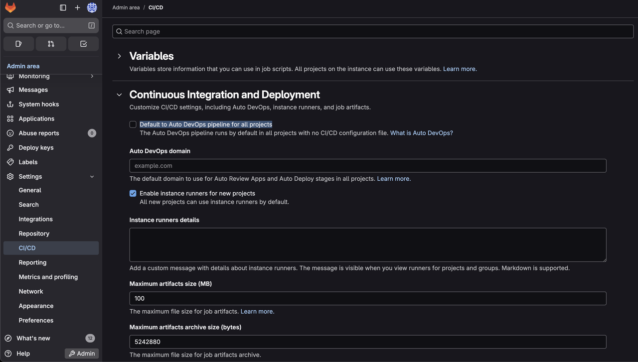The width and height of the screenshot is (638, 362).
Task: Open the to-do list icon
Action: point(83,44)
